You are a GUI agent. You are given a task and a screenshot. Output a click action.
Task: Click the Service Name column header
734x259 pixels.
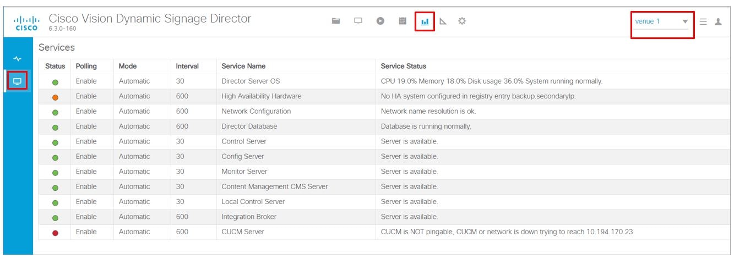[x=243, y=66]
